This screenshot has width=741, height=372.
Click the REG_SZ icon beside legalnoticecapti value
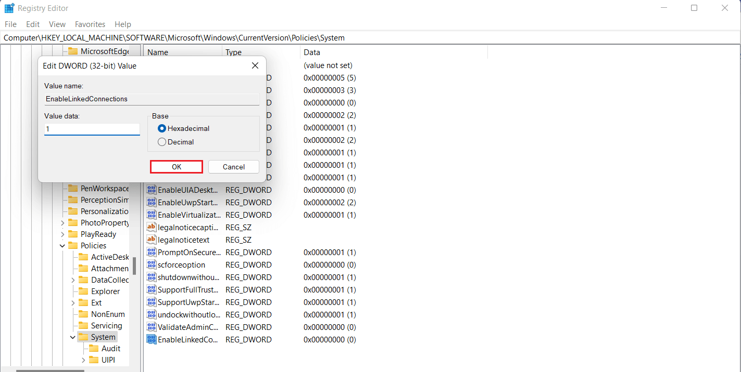coord(151,227)
